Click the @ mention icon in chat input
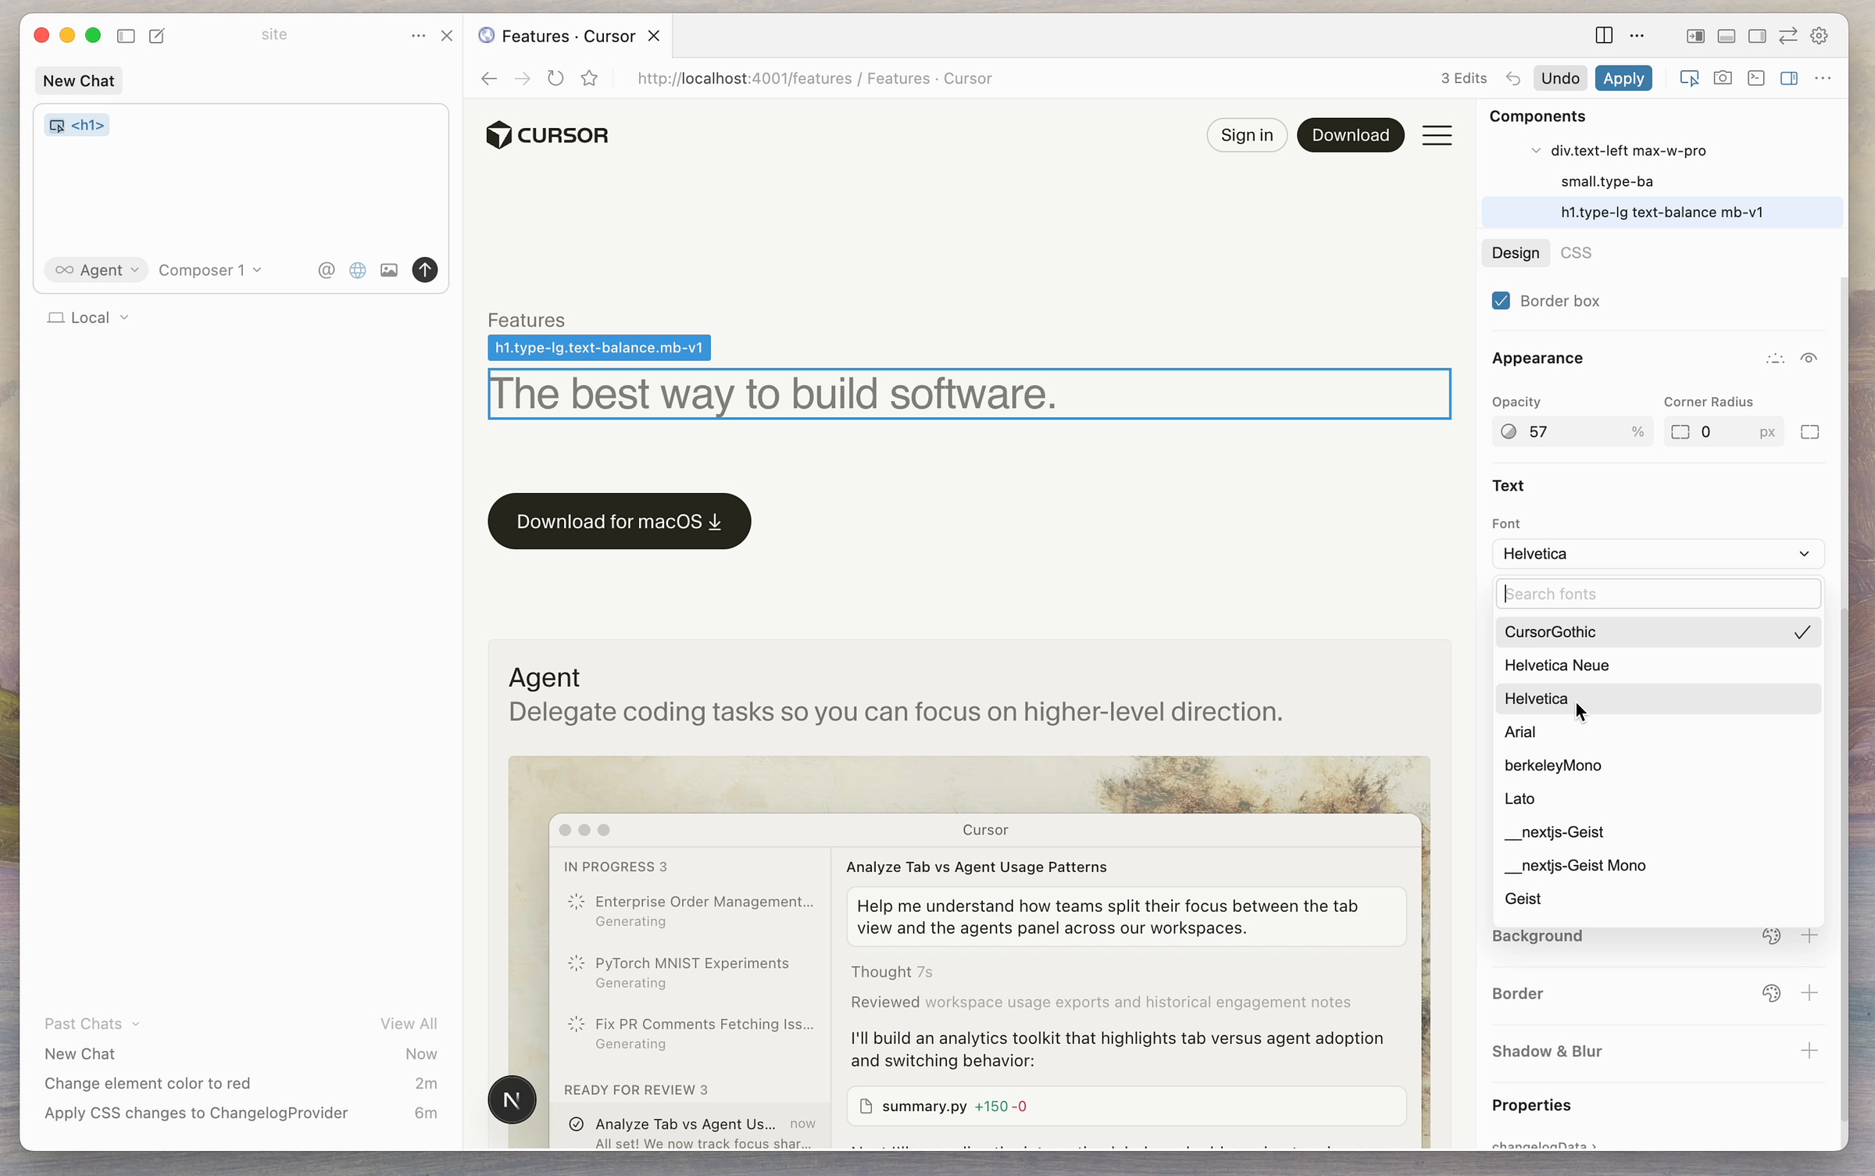Viewport: 1875px width, 1176px height. [x=327, y=270]
